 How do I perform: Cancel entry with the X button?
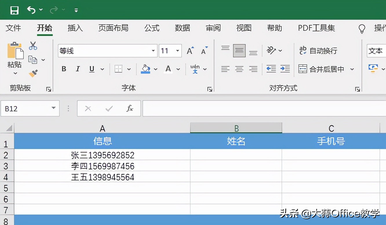click(x=88, y=109)
